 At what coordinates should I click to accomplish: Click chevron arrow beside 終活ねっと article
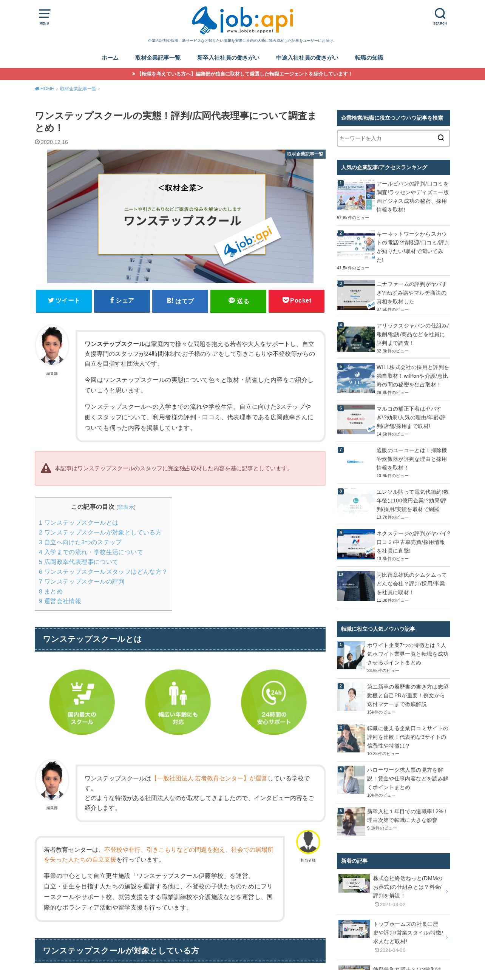click(447, 891)
